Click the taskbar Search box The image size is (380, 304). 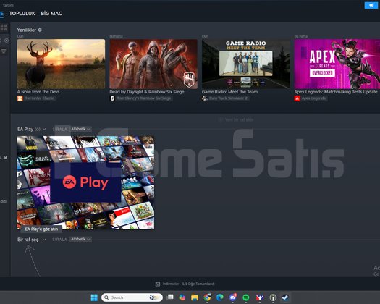click(x=132, y=297)
